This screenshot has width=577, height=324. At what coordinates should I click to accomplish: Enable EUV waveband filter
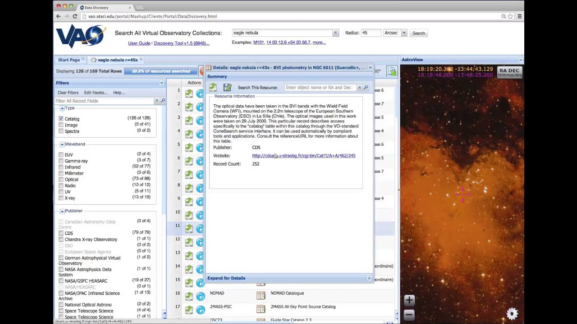[x=61, y=155]
